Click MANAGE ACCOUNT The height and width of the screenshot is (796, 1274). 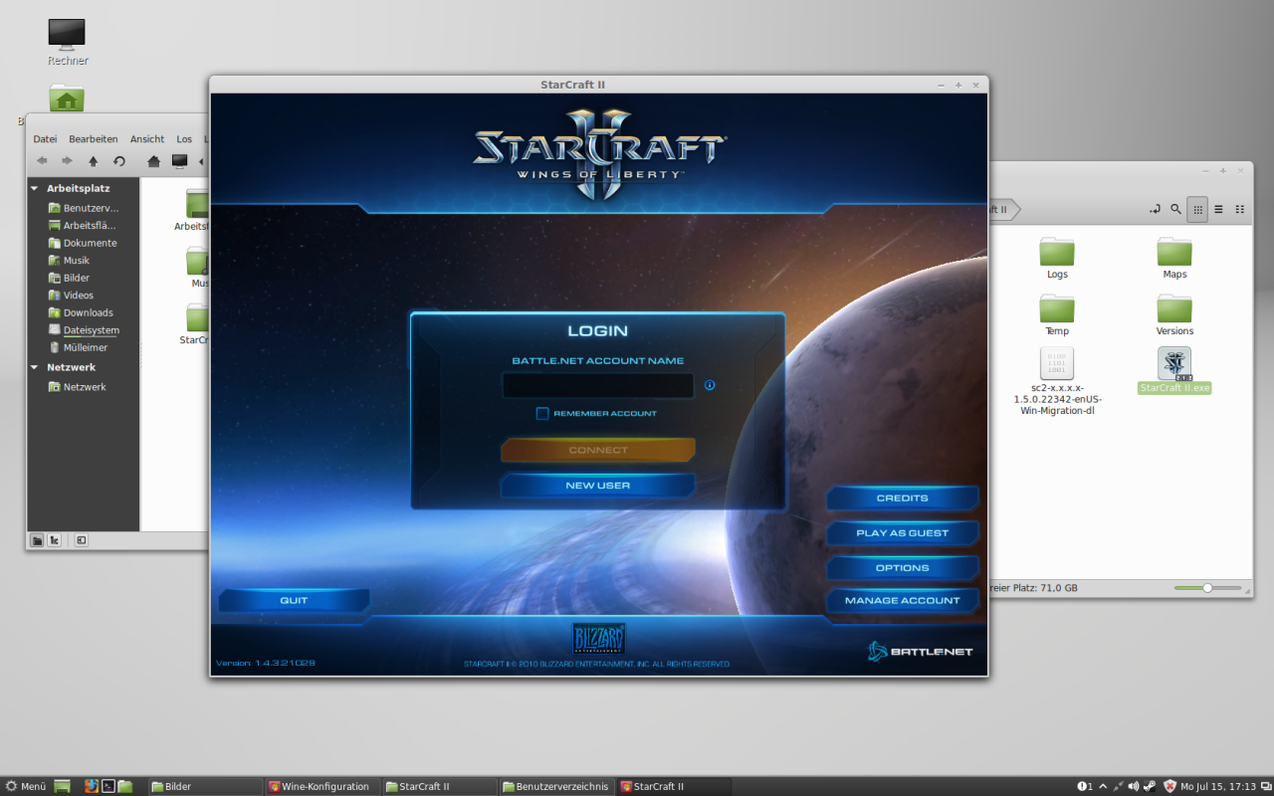tap(902, 601)
